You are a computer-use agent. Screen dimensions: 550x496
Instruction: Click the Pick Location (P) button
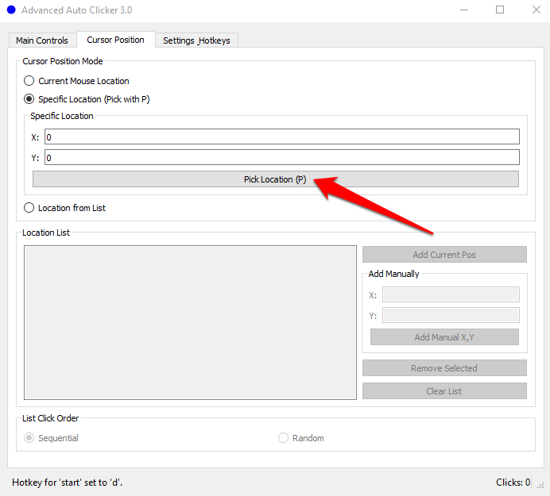[275, 179]
